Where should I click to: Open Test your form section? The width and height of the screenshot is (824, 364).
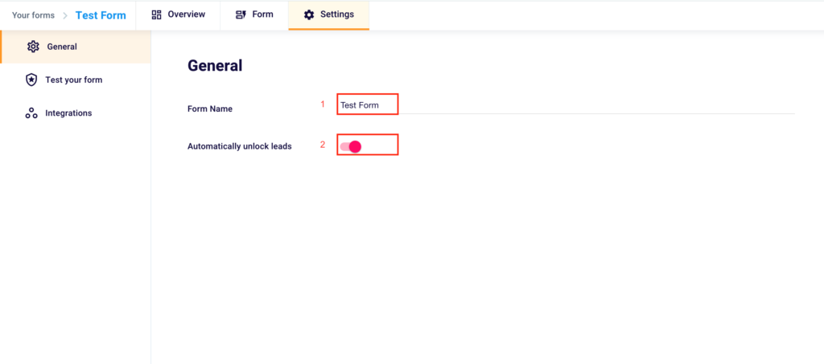[73, 80]
